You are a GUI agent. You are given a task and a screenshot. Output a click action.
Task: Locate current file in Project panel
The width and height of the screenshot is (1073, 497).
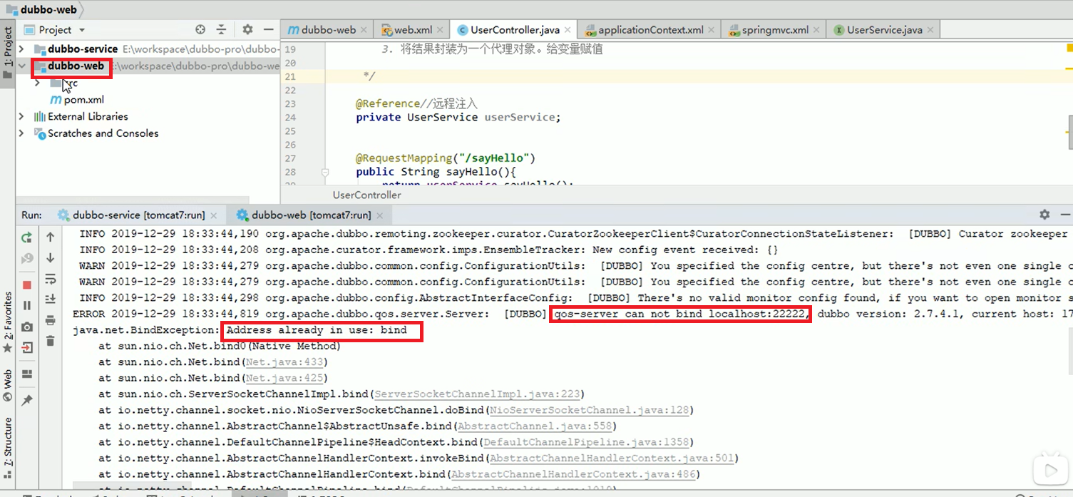(x=200, y=29)
